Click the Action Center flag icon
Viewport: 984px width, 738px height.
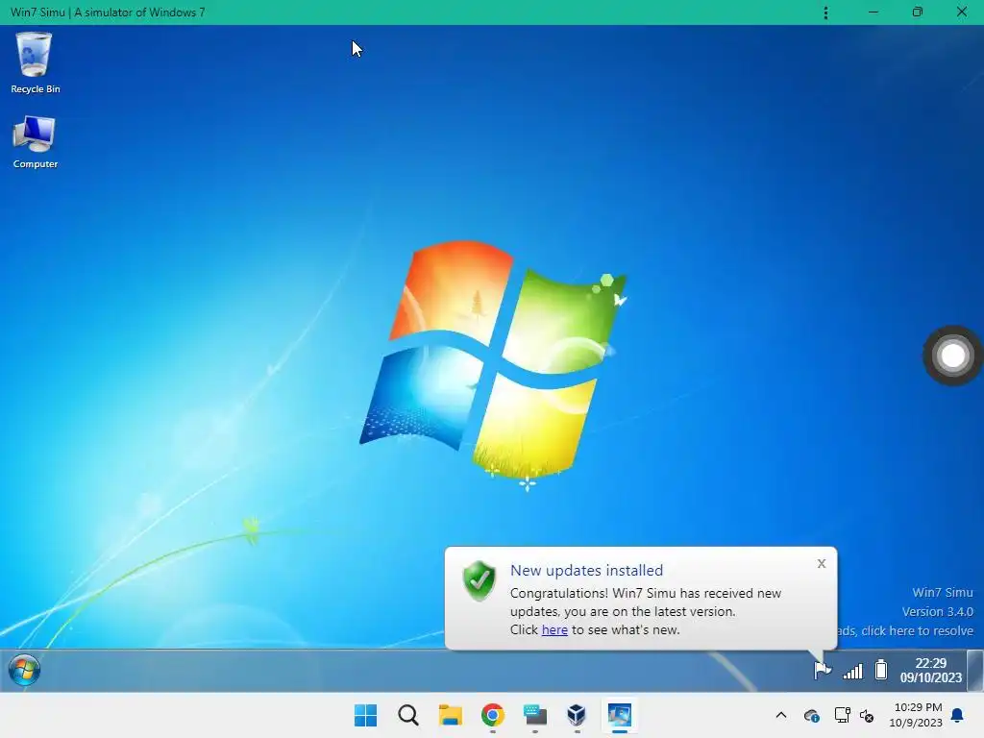point(823,670)
